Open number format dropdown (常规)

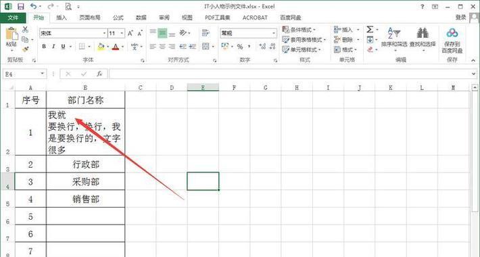274,33
